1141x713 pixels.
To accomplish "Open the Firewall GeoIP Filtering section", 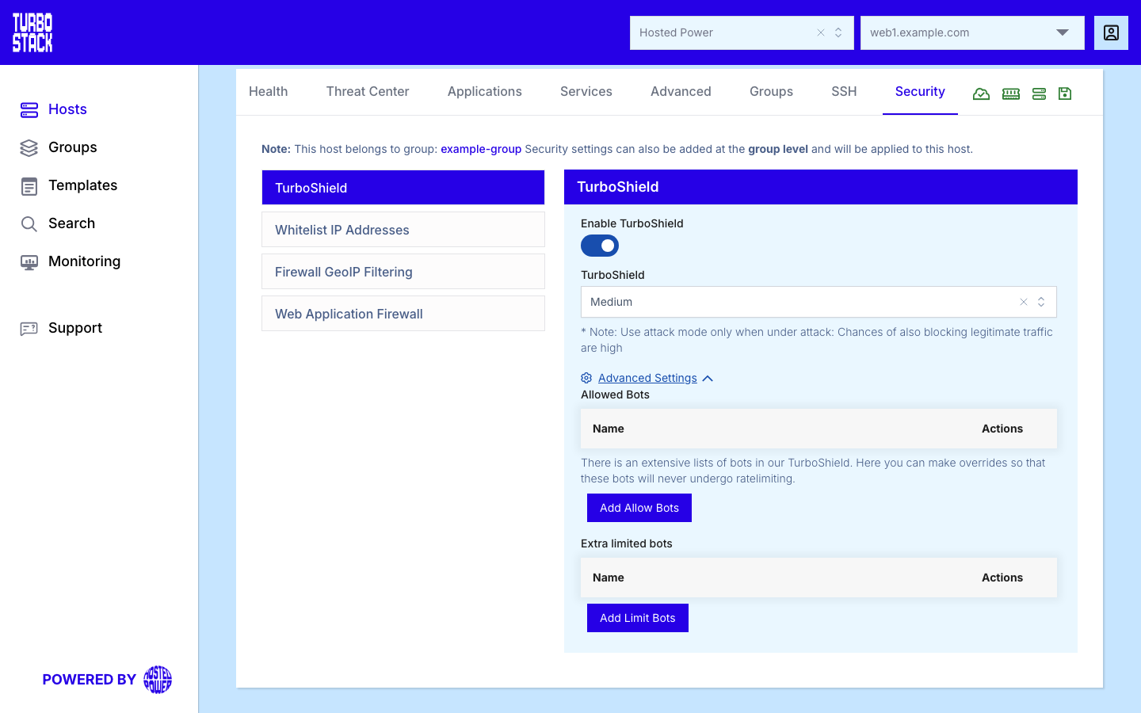I will (x=403, y=272).
